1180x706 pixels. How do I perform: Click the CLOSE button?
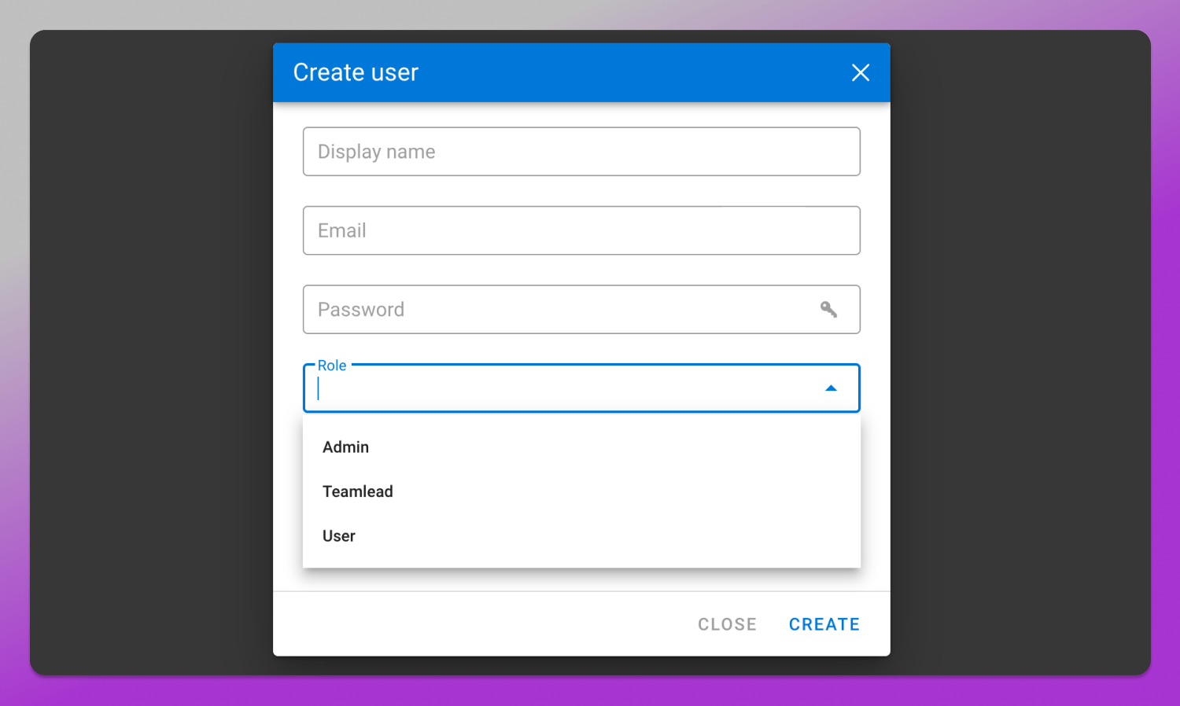tap(727, 624)
